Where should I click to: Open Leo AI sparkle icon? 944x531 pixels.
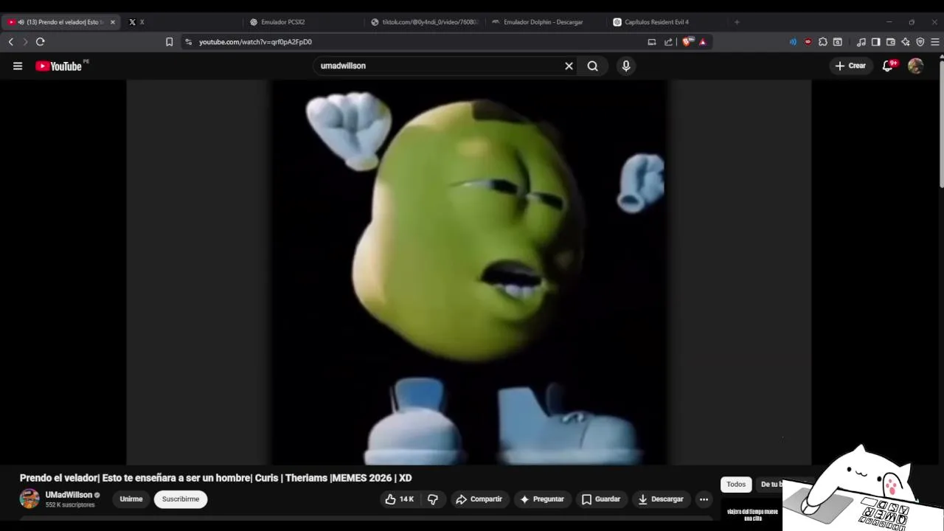click(906, 42)
